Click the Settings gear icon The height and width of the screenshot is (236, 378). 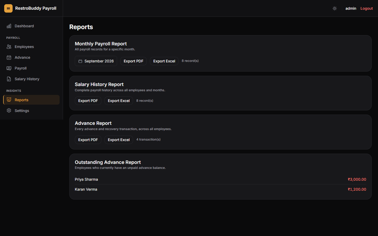(x=9, y=111)
